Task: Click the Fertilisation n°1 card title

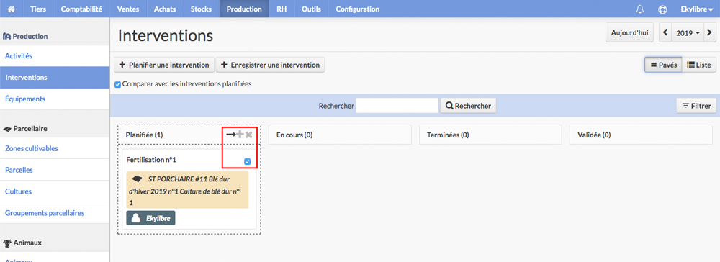Action: [x=151, y=160]
